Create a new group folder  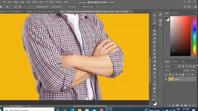coord(185,105)
